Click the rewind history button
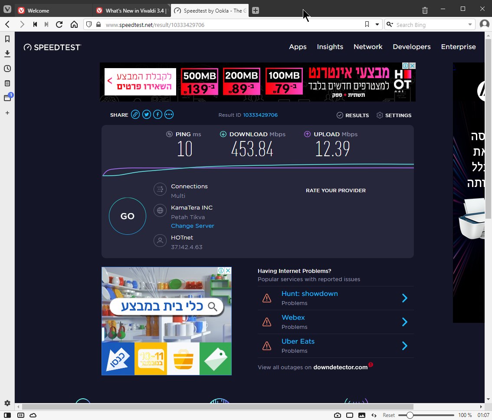Screen dimensions: 492x420 (35, 24)
